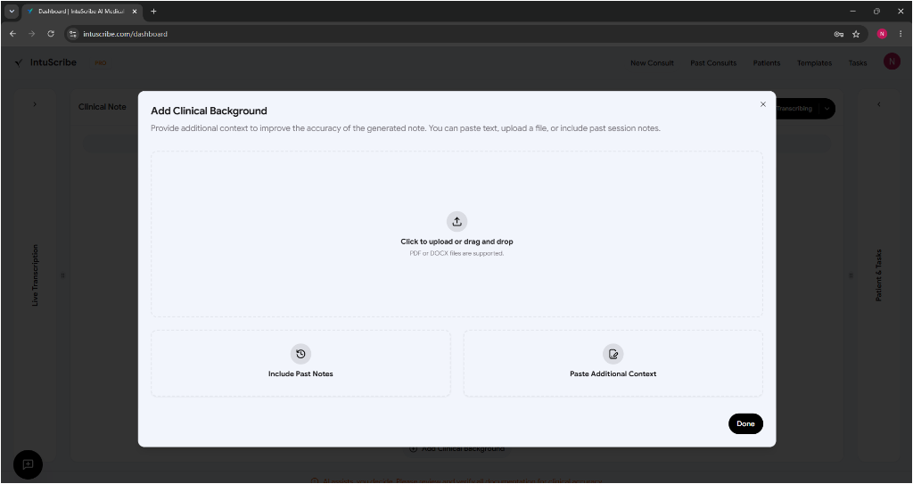The height and width of the screenshot is (484, 913).
Task: Select the Include Past Notes history icon
Action: pos(300,354)
